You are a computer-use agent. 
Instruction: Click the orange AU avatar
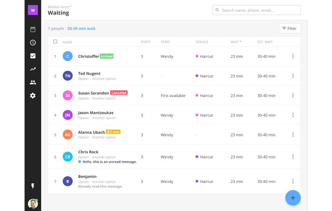pos(68,135)
